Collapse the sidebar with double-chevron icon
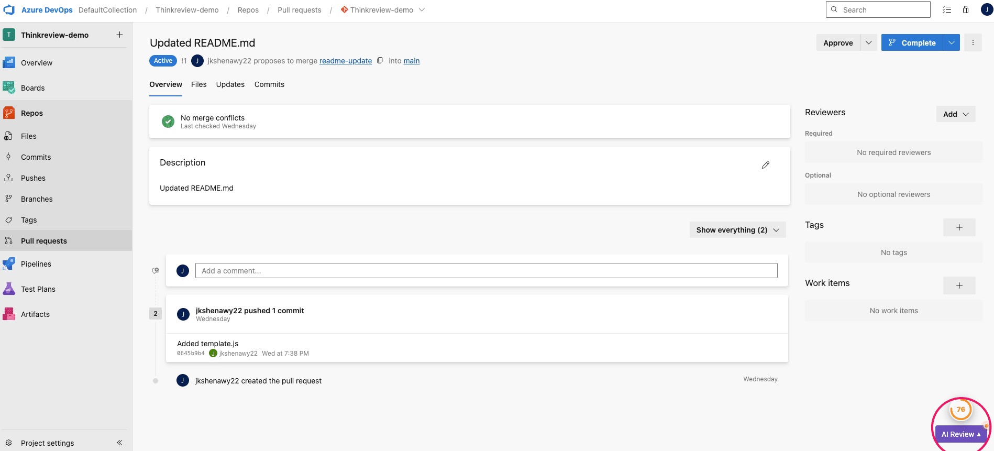 point(119,443)
